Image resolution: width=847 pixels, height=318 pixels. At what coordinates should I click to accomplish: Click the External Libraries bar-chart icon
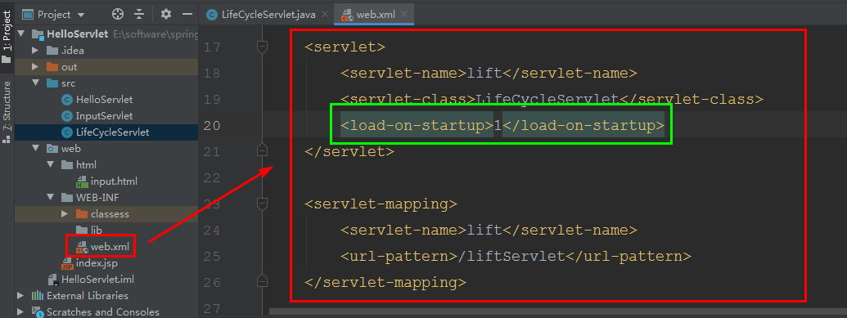38,295
